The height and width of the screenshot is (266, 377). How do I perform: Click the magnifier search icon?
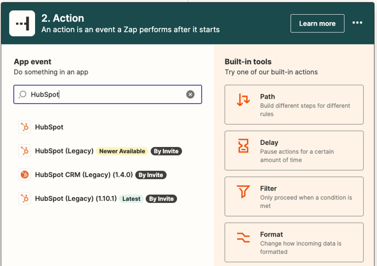(22, 94)
